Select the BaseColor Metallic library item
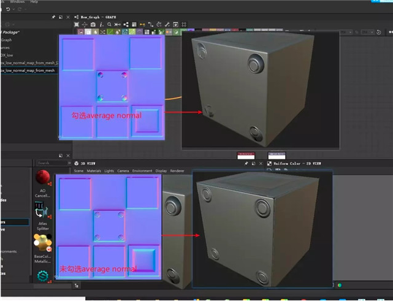The image size is (393, 301). (43, 249)
